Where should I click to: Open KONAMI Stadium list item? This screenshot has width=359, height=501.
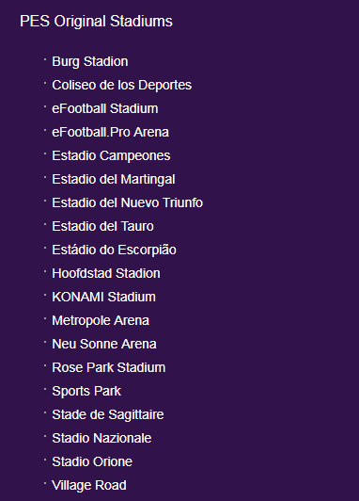103,298
